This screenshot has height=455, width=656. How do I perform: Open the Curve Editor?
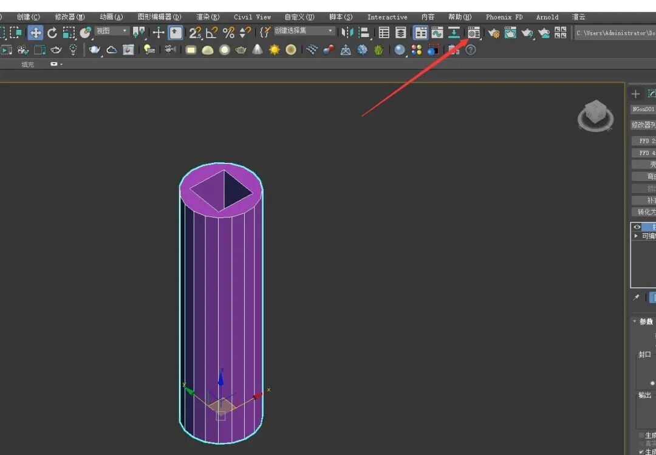click(x=437, y=33)
